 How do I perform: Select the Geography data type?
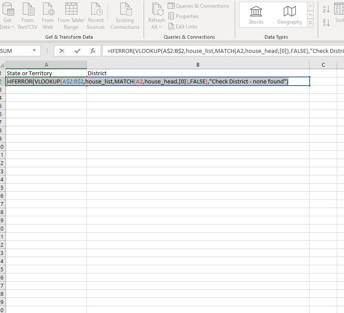coord(289,15)
